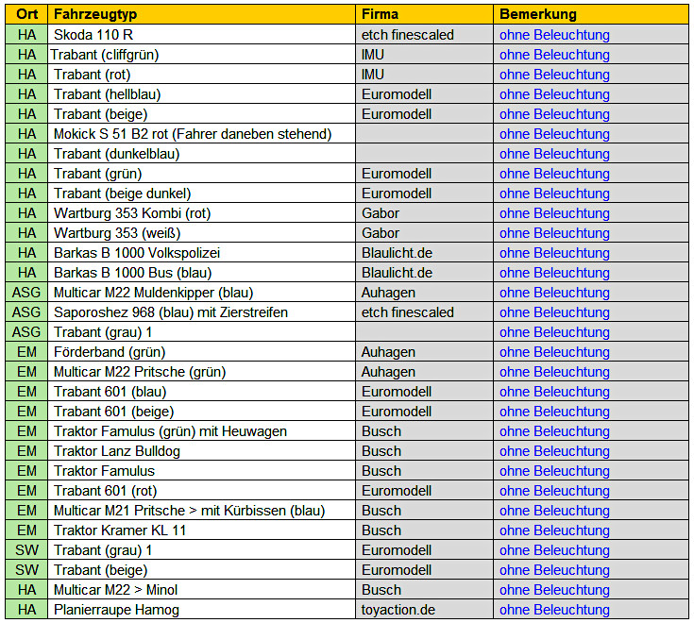Select 'Wartburg 353 Kombi (rot)' cell

point(201,213)
